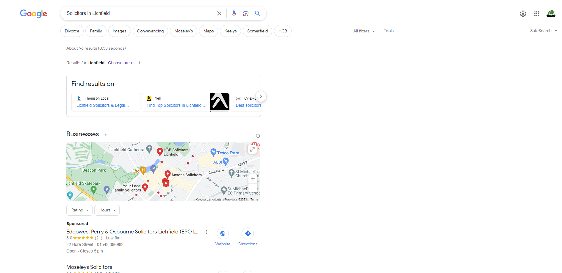Click the Beacon Park map label
This screenshot has width=562, height=273.
coord(94,170)
